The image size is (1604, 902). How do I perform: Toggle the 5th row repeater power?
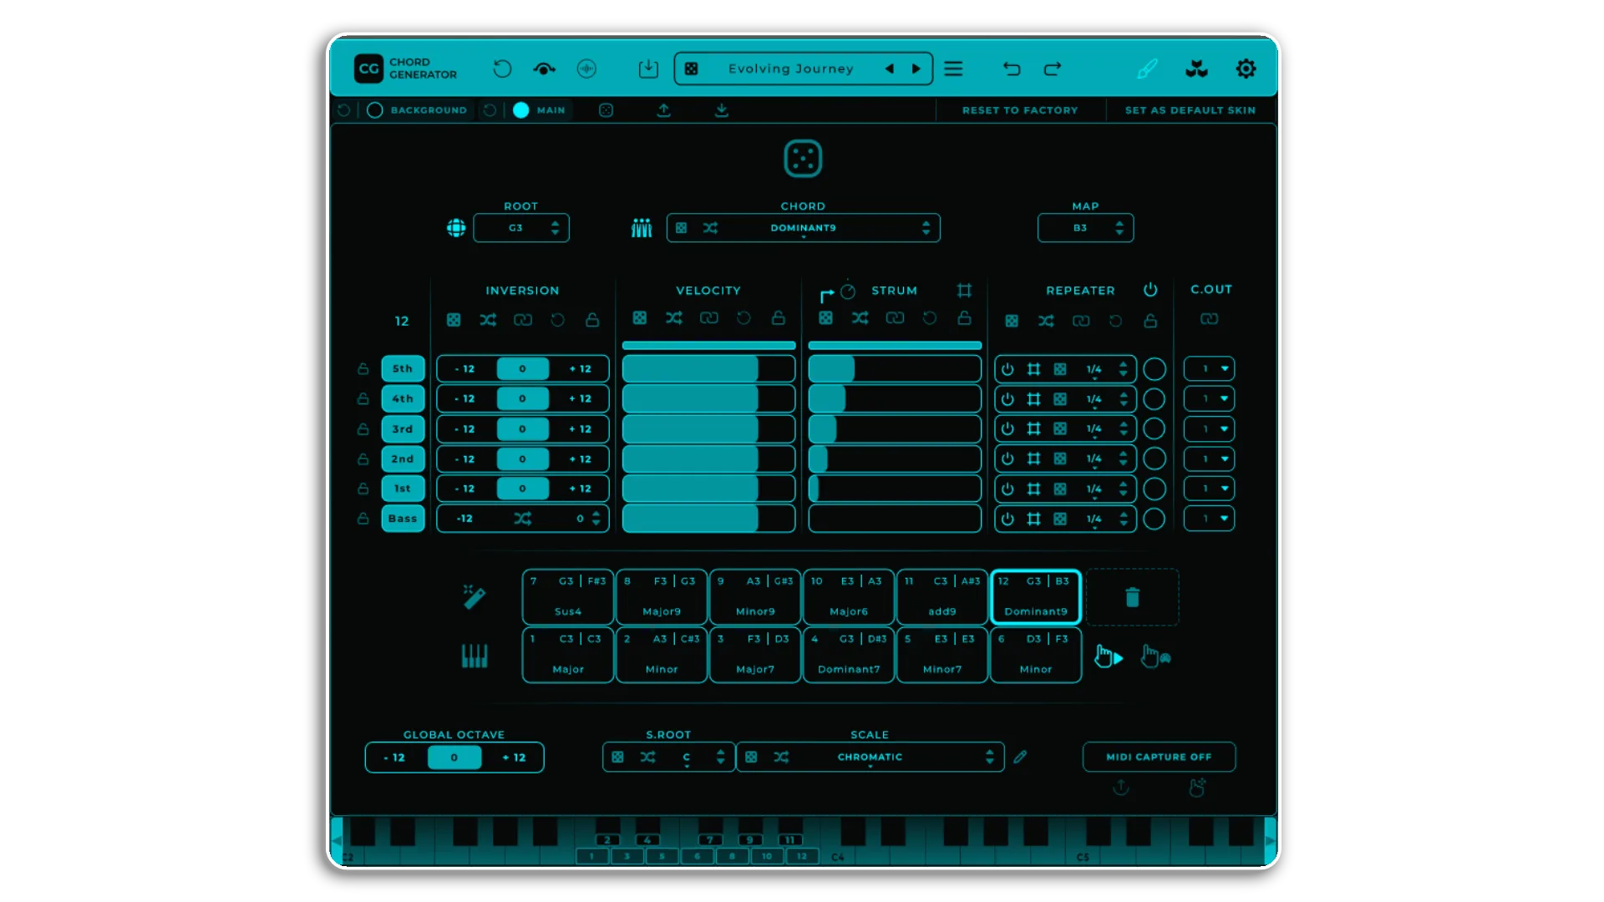click(1008, 369)
